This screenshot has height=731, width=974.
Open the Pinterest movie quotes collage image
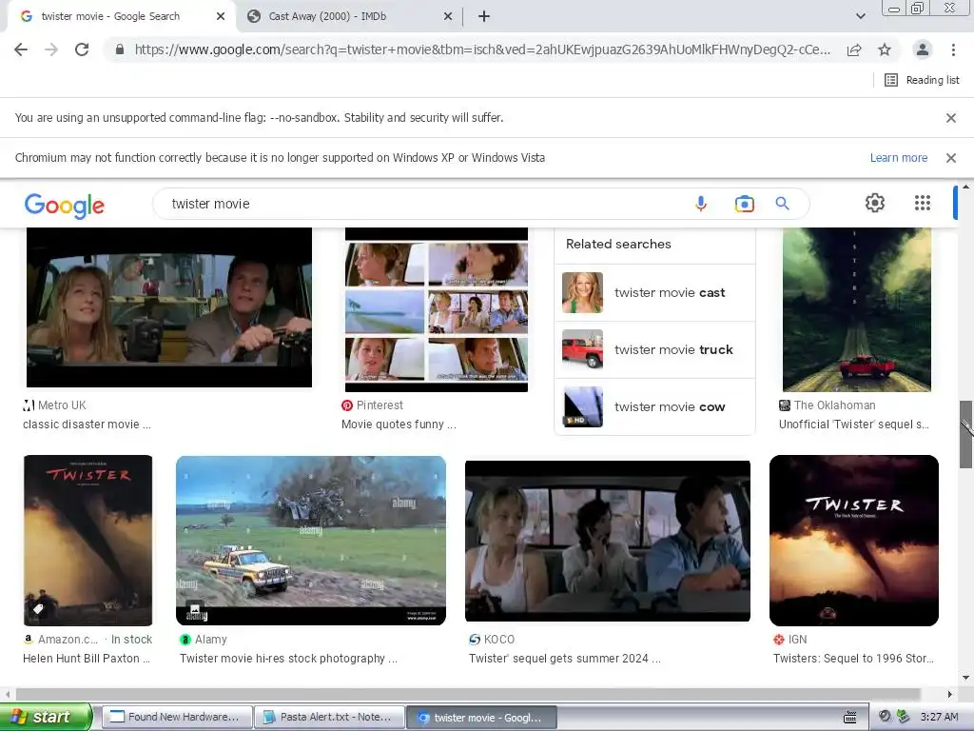pos(436,309)
